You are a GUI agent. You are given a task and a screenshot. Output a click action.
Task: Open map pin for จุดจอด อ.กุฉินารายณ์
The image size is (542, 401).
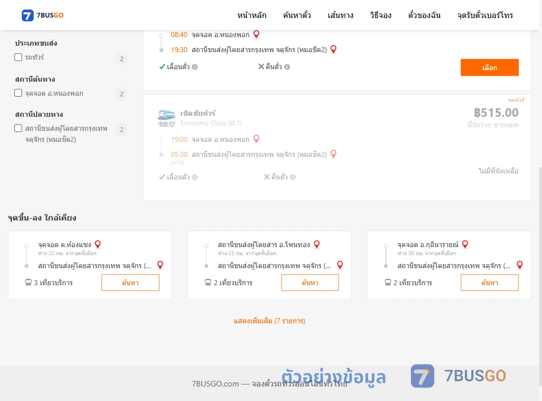pyautogui.click(x=465, y=245)
